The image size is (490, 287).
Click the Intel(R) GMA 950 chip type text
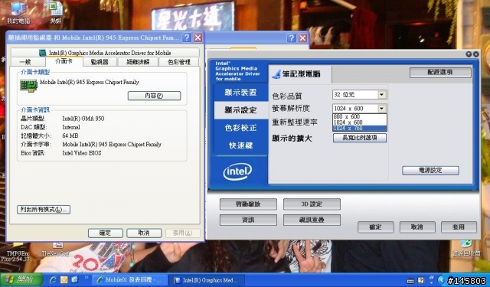[x=83, y=119]
